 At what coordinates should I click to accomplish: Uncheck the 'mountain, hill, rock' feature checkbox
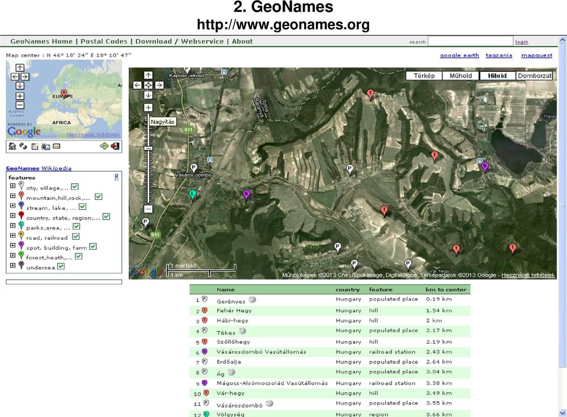pos(99,197)
